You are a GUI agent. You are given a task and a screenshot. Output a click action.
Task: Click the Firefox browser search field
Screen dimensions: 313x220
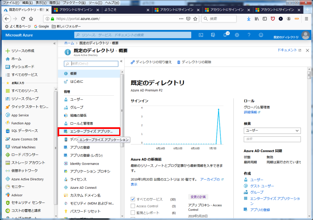click(x=219, y=19)
